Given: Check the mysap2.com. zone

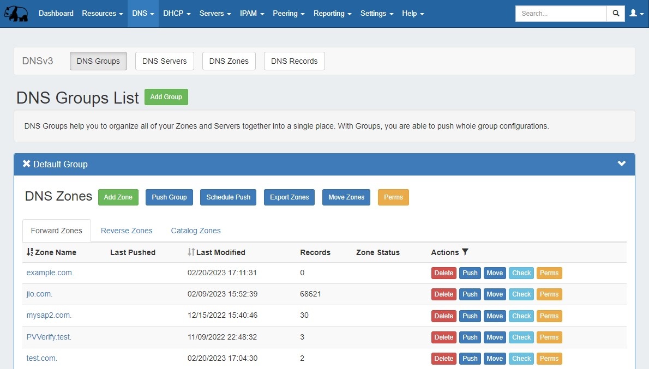Looking at the screenshot, I should pyautogui.click(x=521, y=316).
